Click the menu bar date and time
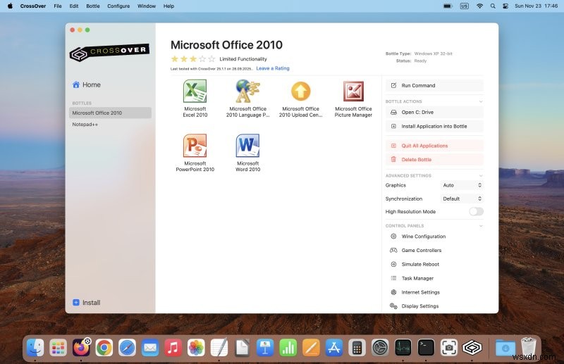564x364 pixels. pyautogui.click(x=536, y=6)
